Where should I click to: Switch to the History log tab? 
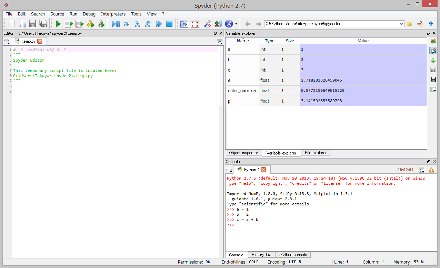261,255
